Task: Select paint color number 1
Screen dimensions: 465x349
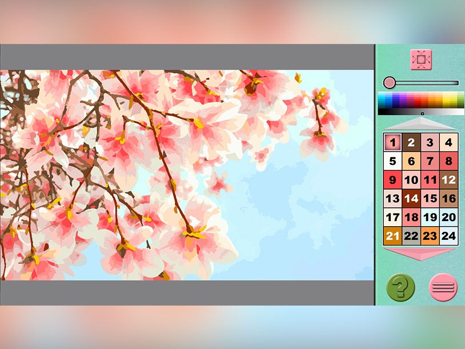Action: 392,142
